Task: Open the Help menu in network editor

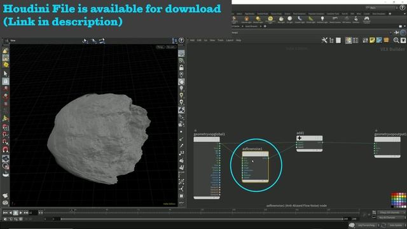Action: [238, 40]
